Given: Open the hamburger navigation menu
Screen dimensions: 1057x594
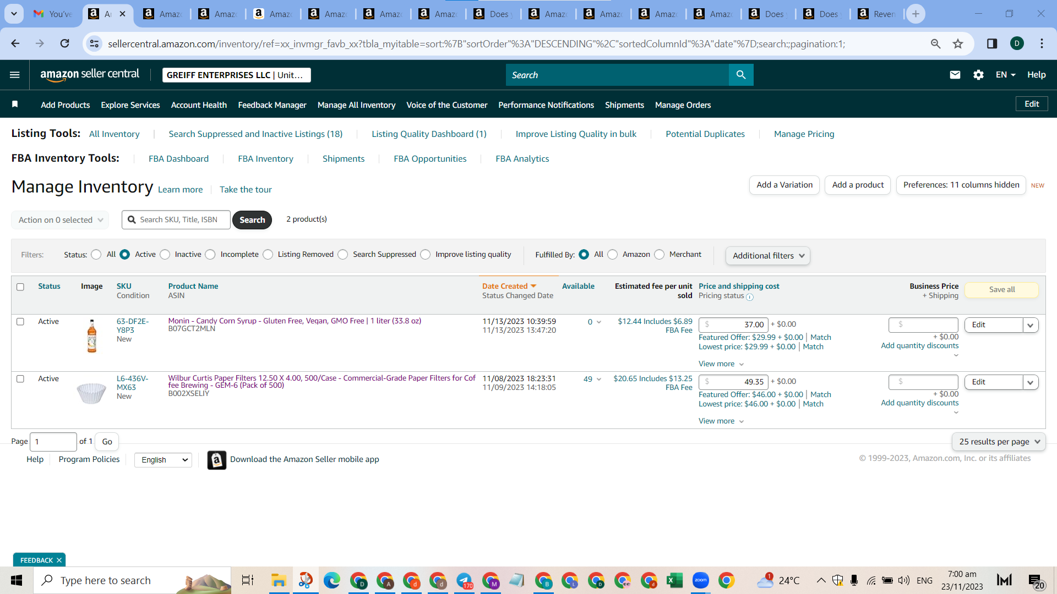Looking at the screenshot, I should 15,75.
